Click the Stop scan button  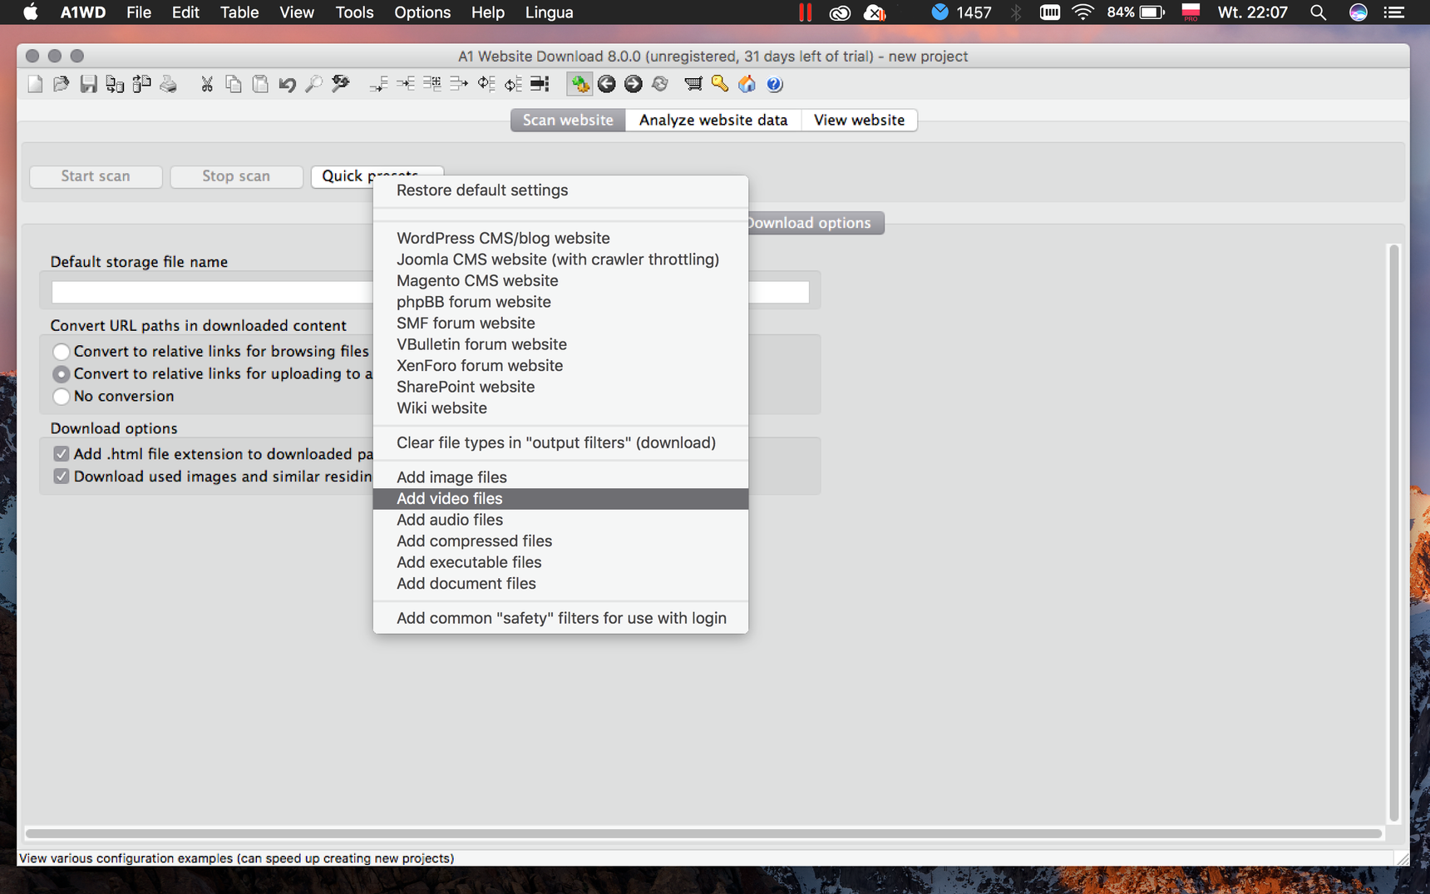pos(236,176)
